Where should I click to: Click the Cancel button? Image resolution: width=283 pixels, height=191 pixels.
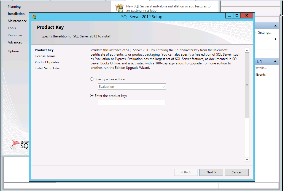point(236,172)
